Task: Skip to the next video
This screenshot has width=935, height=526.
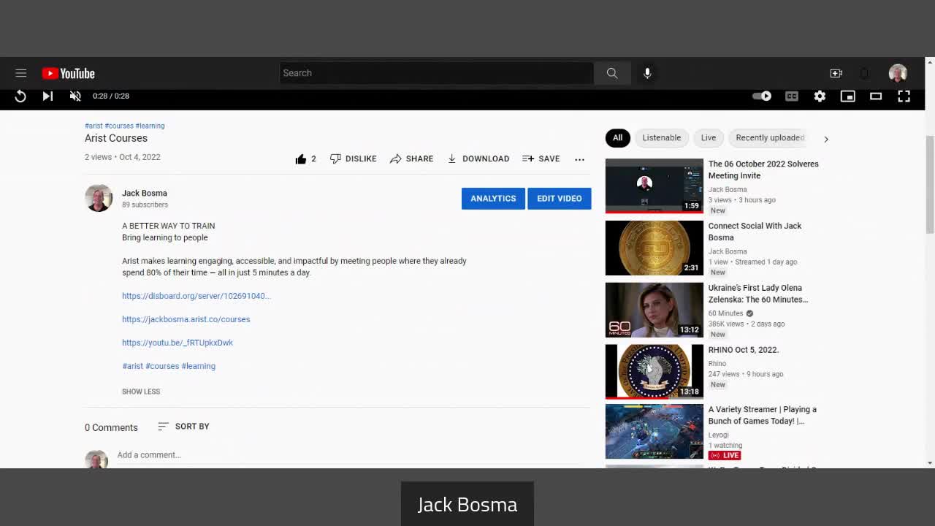Action: point(47,96)
